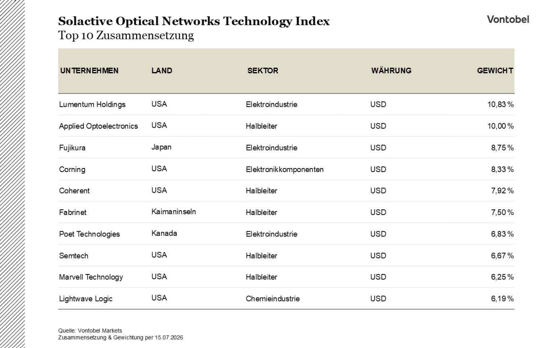The height and width of the screenshot is (348, 547).
Task: Select the Applied Optoelectronics row name
Action: (x=98, y=126)
